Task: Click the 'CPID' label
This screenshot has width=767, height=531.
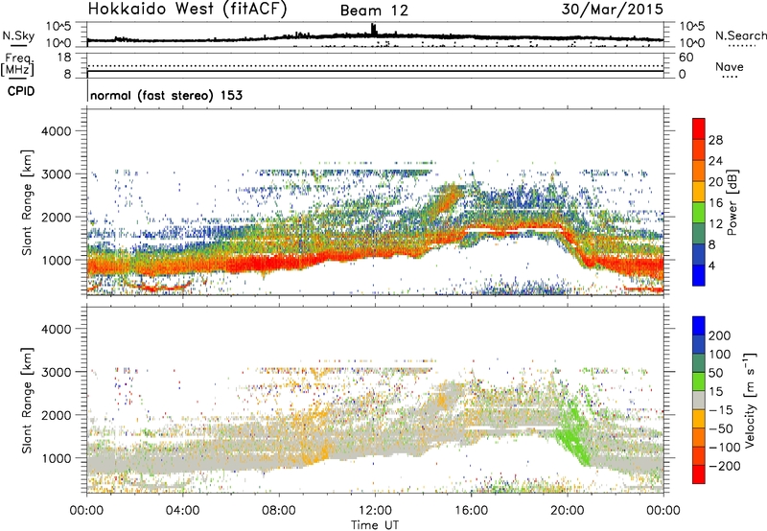Action: pyautogui.click(x=21, y=91)
